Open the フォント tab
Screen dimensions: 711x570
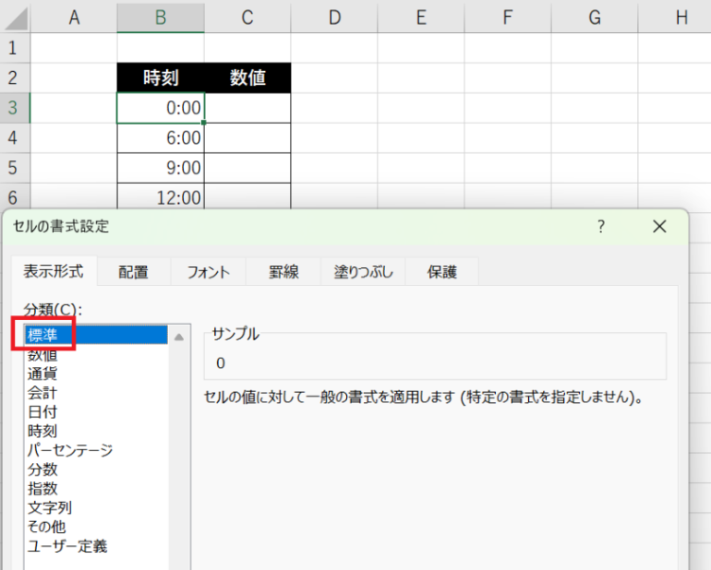pyautogui.click(x=208, y=272)
